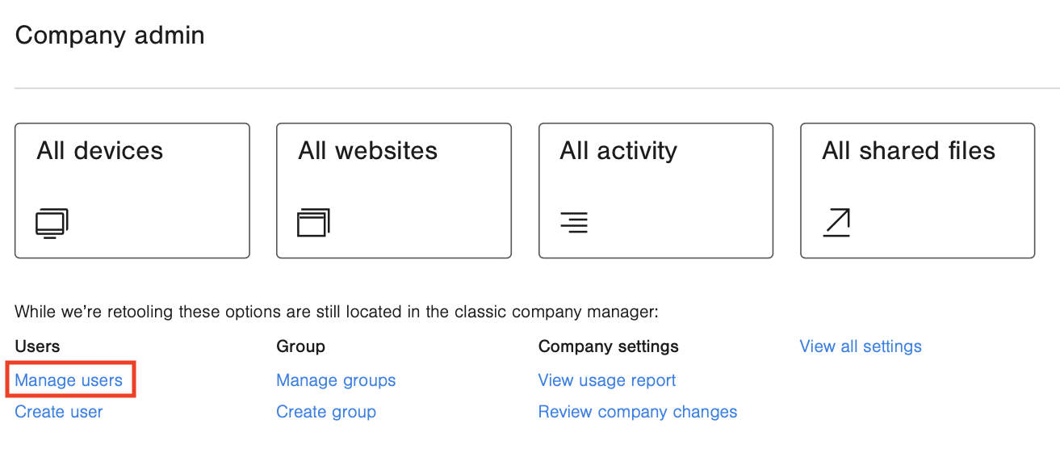Click the shared arrow icon on All shared files
Image resolution: width=1060 pixels, height=474 pixels.
point(836,222)
